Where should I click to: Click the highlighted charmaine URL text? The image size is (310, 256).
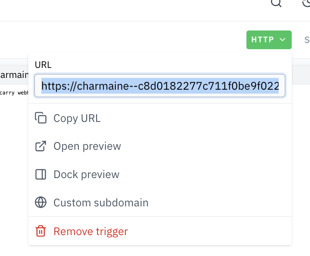tap(160, 86)
